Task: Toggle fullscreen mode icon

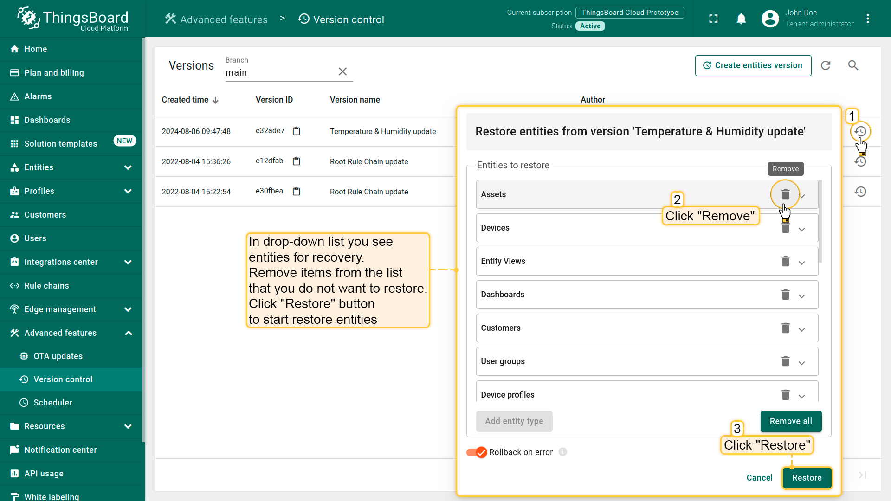Action: pos(713,19)
